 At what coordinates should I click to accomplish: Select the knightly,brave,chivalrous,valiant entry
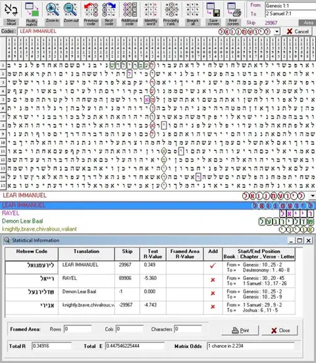(158, 229)
